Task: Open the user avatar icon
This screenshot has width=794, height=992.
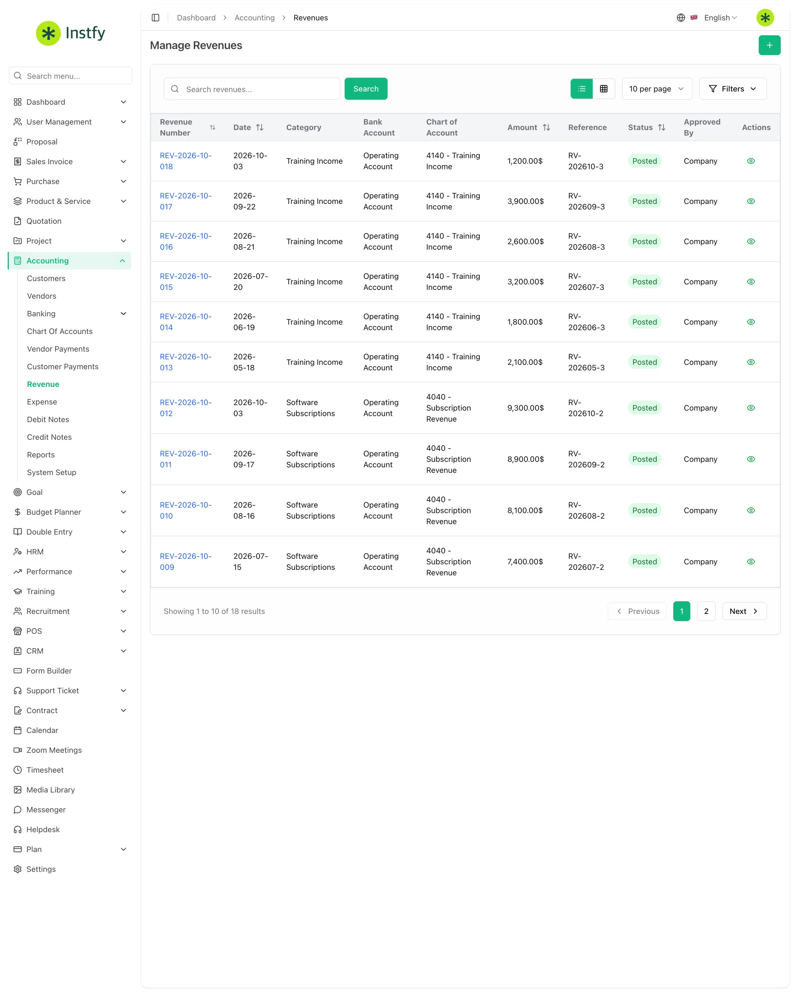Action: pos(765,18)
